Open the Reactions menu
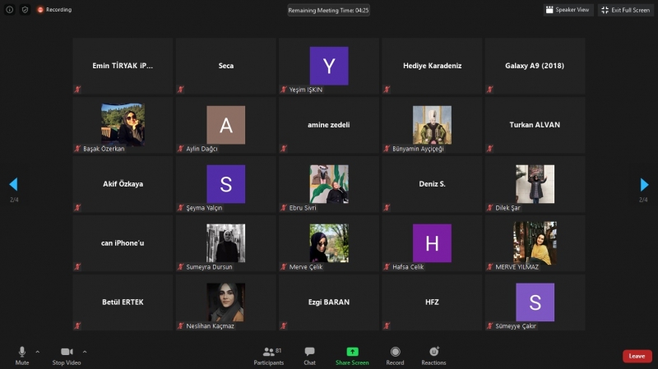This screenshot has width=658, height=369. pyautogui.click(x=433, y=352)
